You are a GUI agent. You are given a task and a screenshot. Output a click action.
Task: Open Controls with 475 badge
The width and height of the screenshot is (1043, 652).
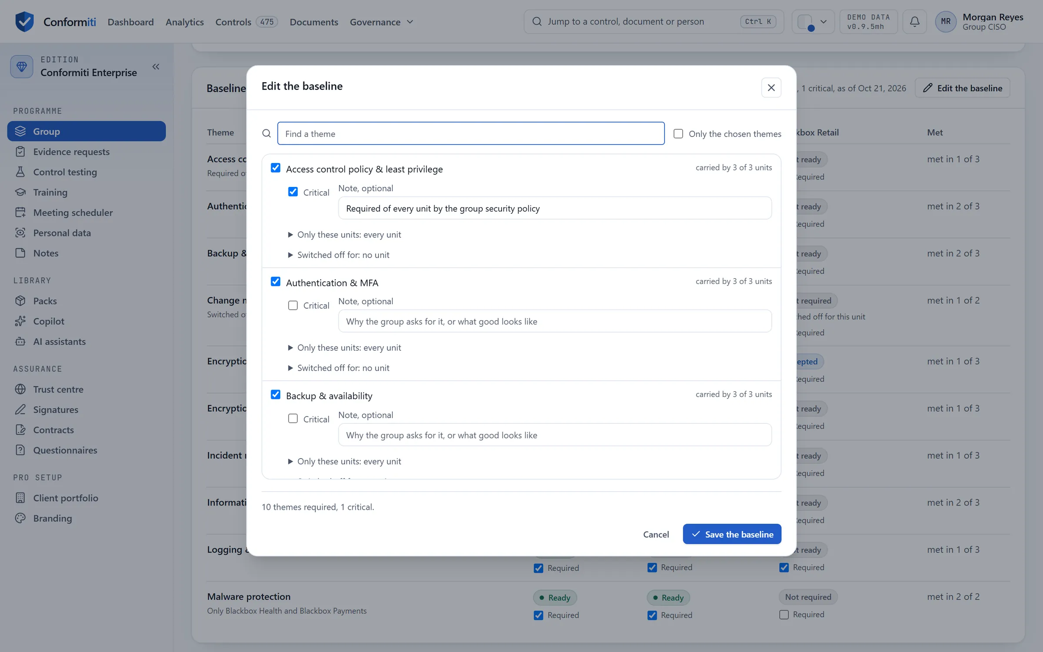tap(246, 22)
